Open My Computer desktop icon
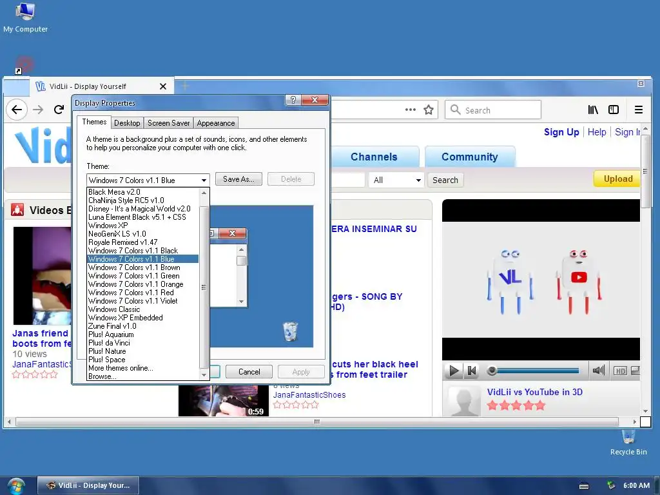This screenshot has width=660, height=495. [25, 17]
